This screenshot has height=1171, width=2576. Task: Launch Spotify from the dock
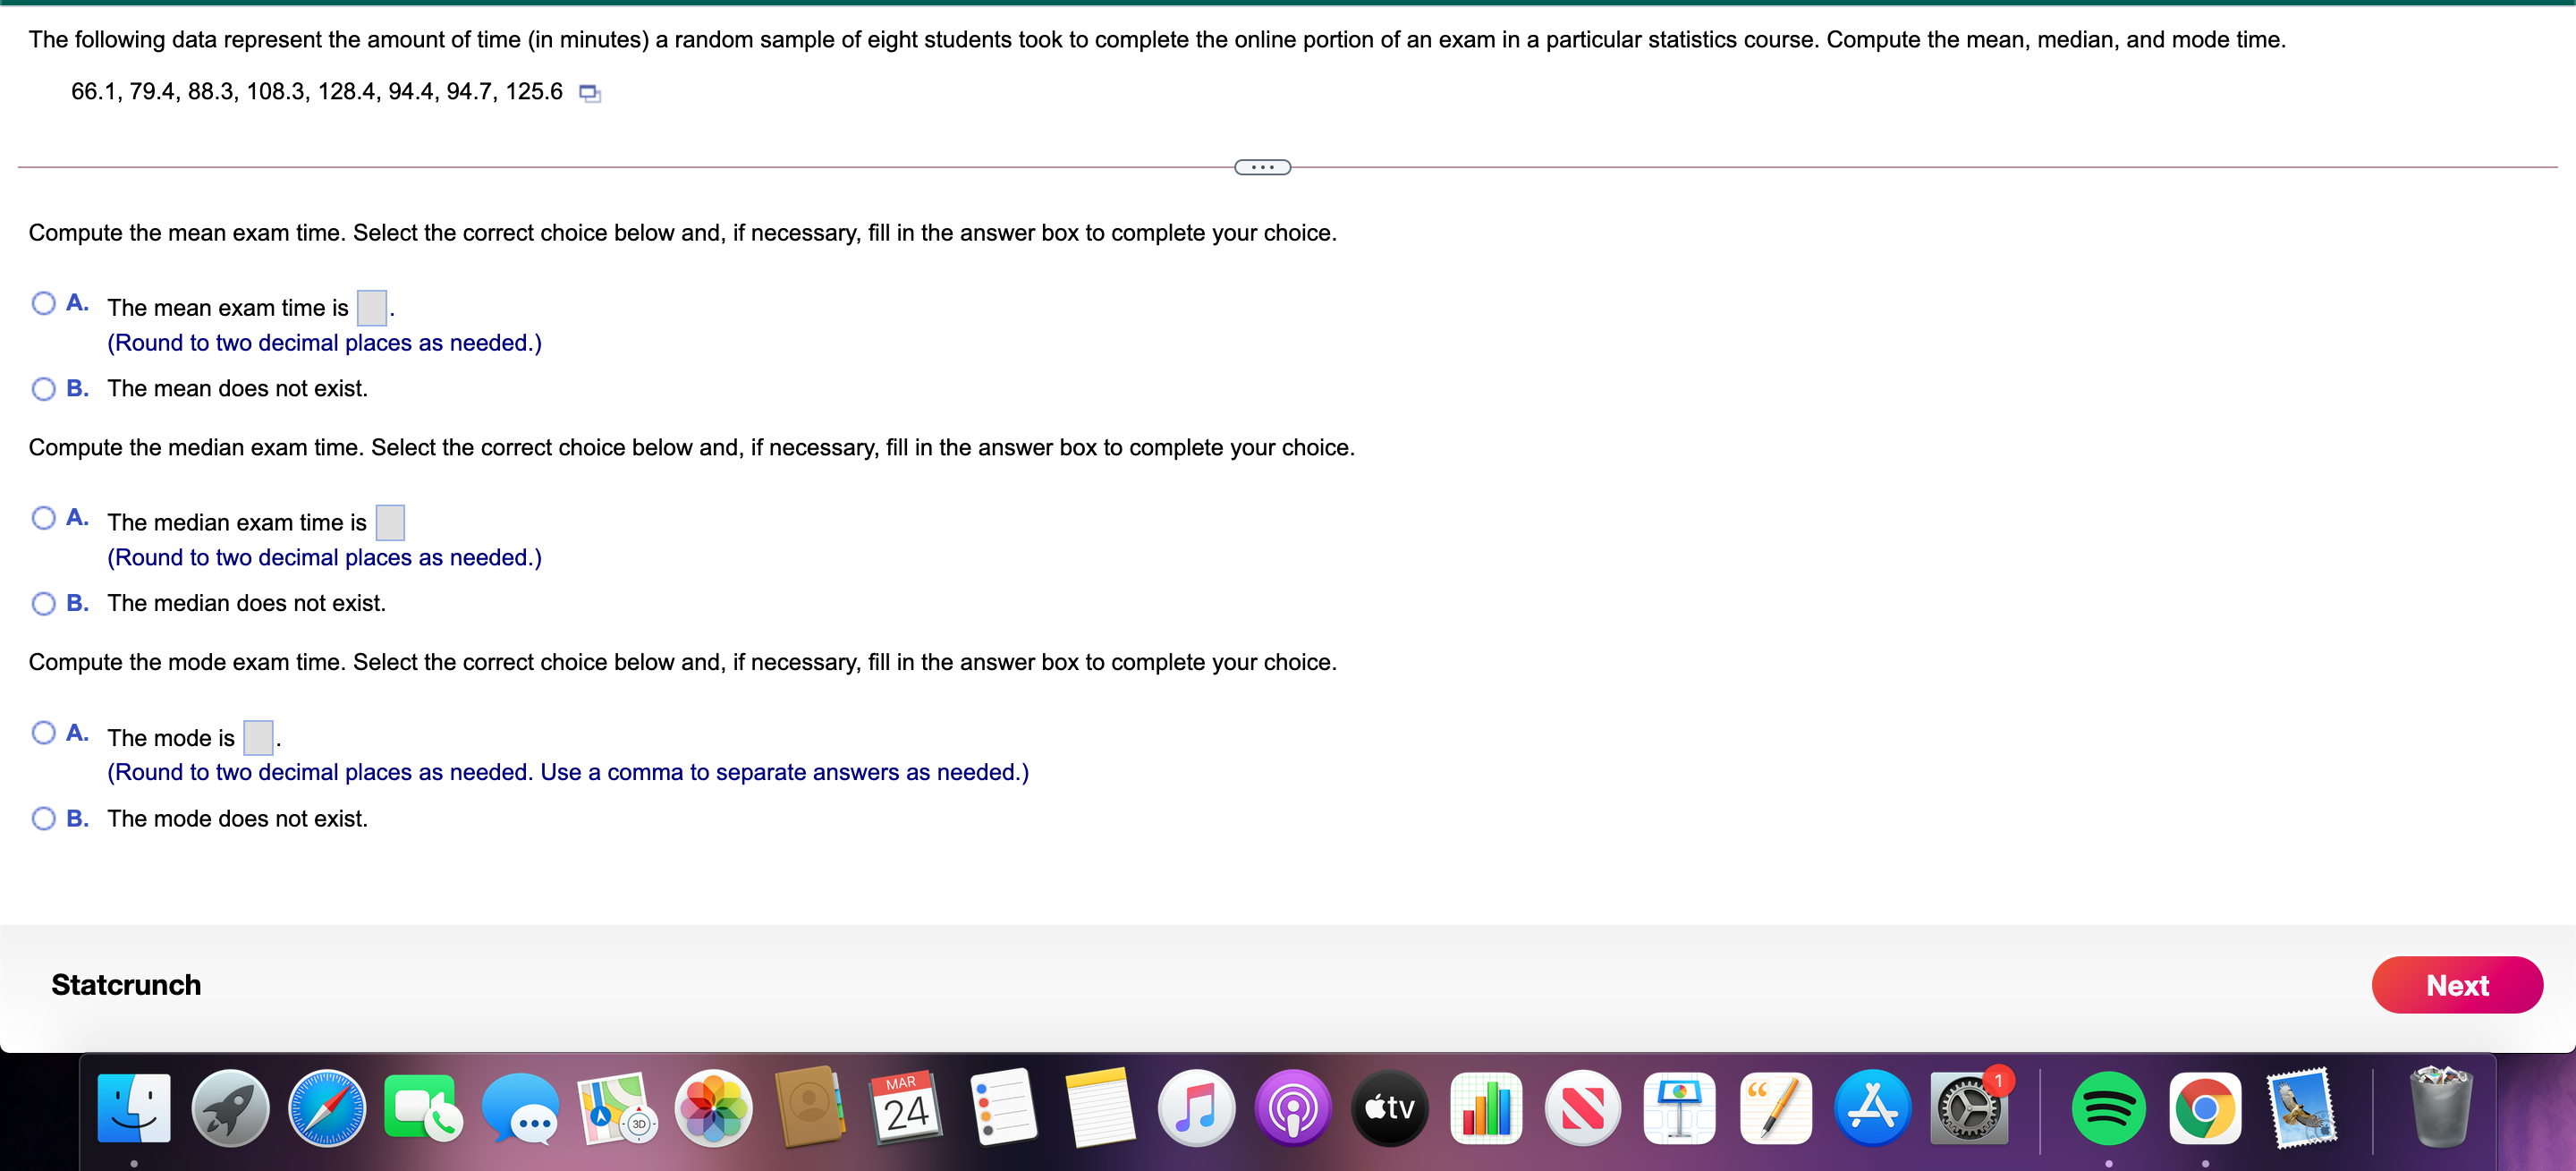2108,1108
